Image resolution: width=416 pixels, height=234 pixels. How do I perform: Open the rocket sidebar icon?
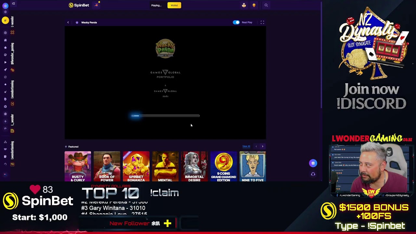5,70
